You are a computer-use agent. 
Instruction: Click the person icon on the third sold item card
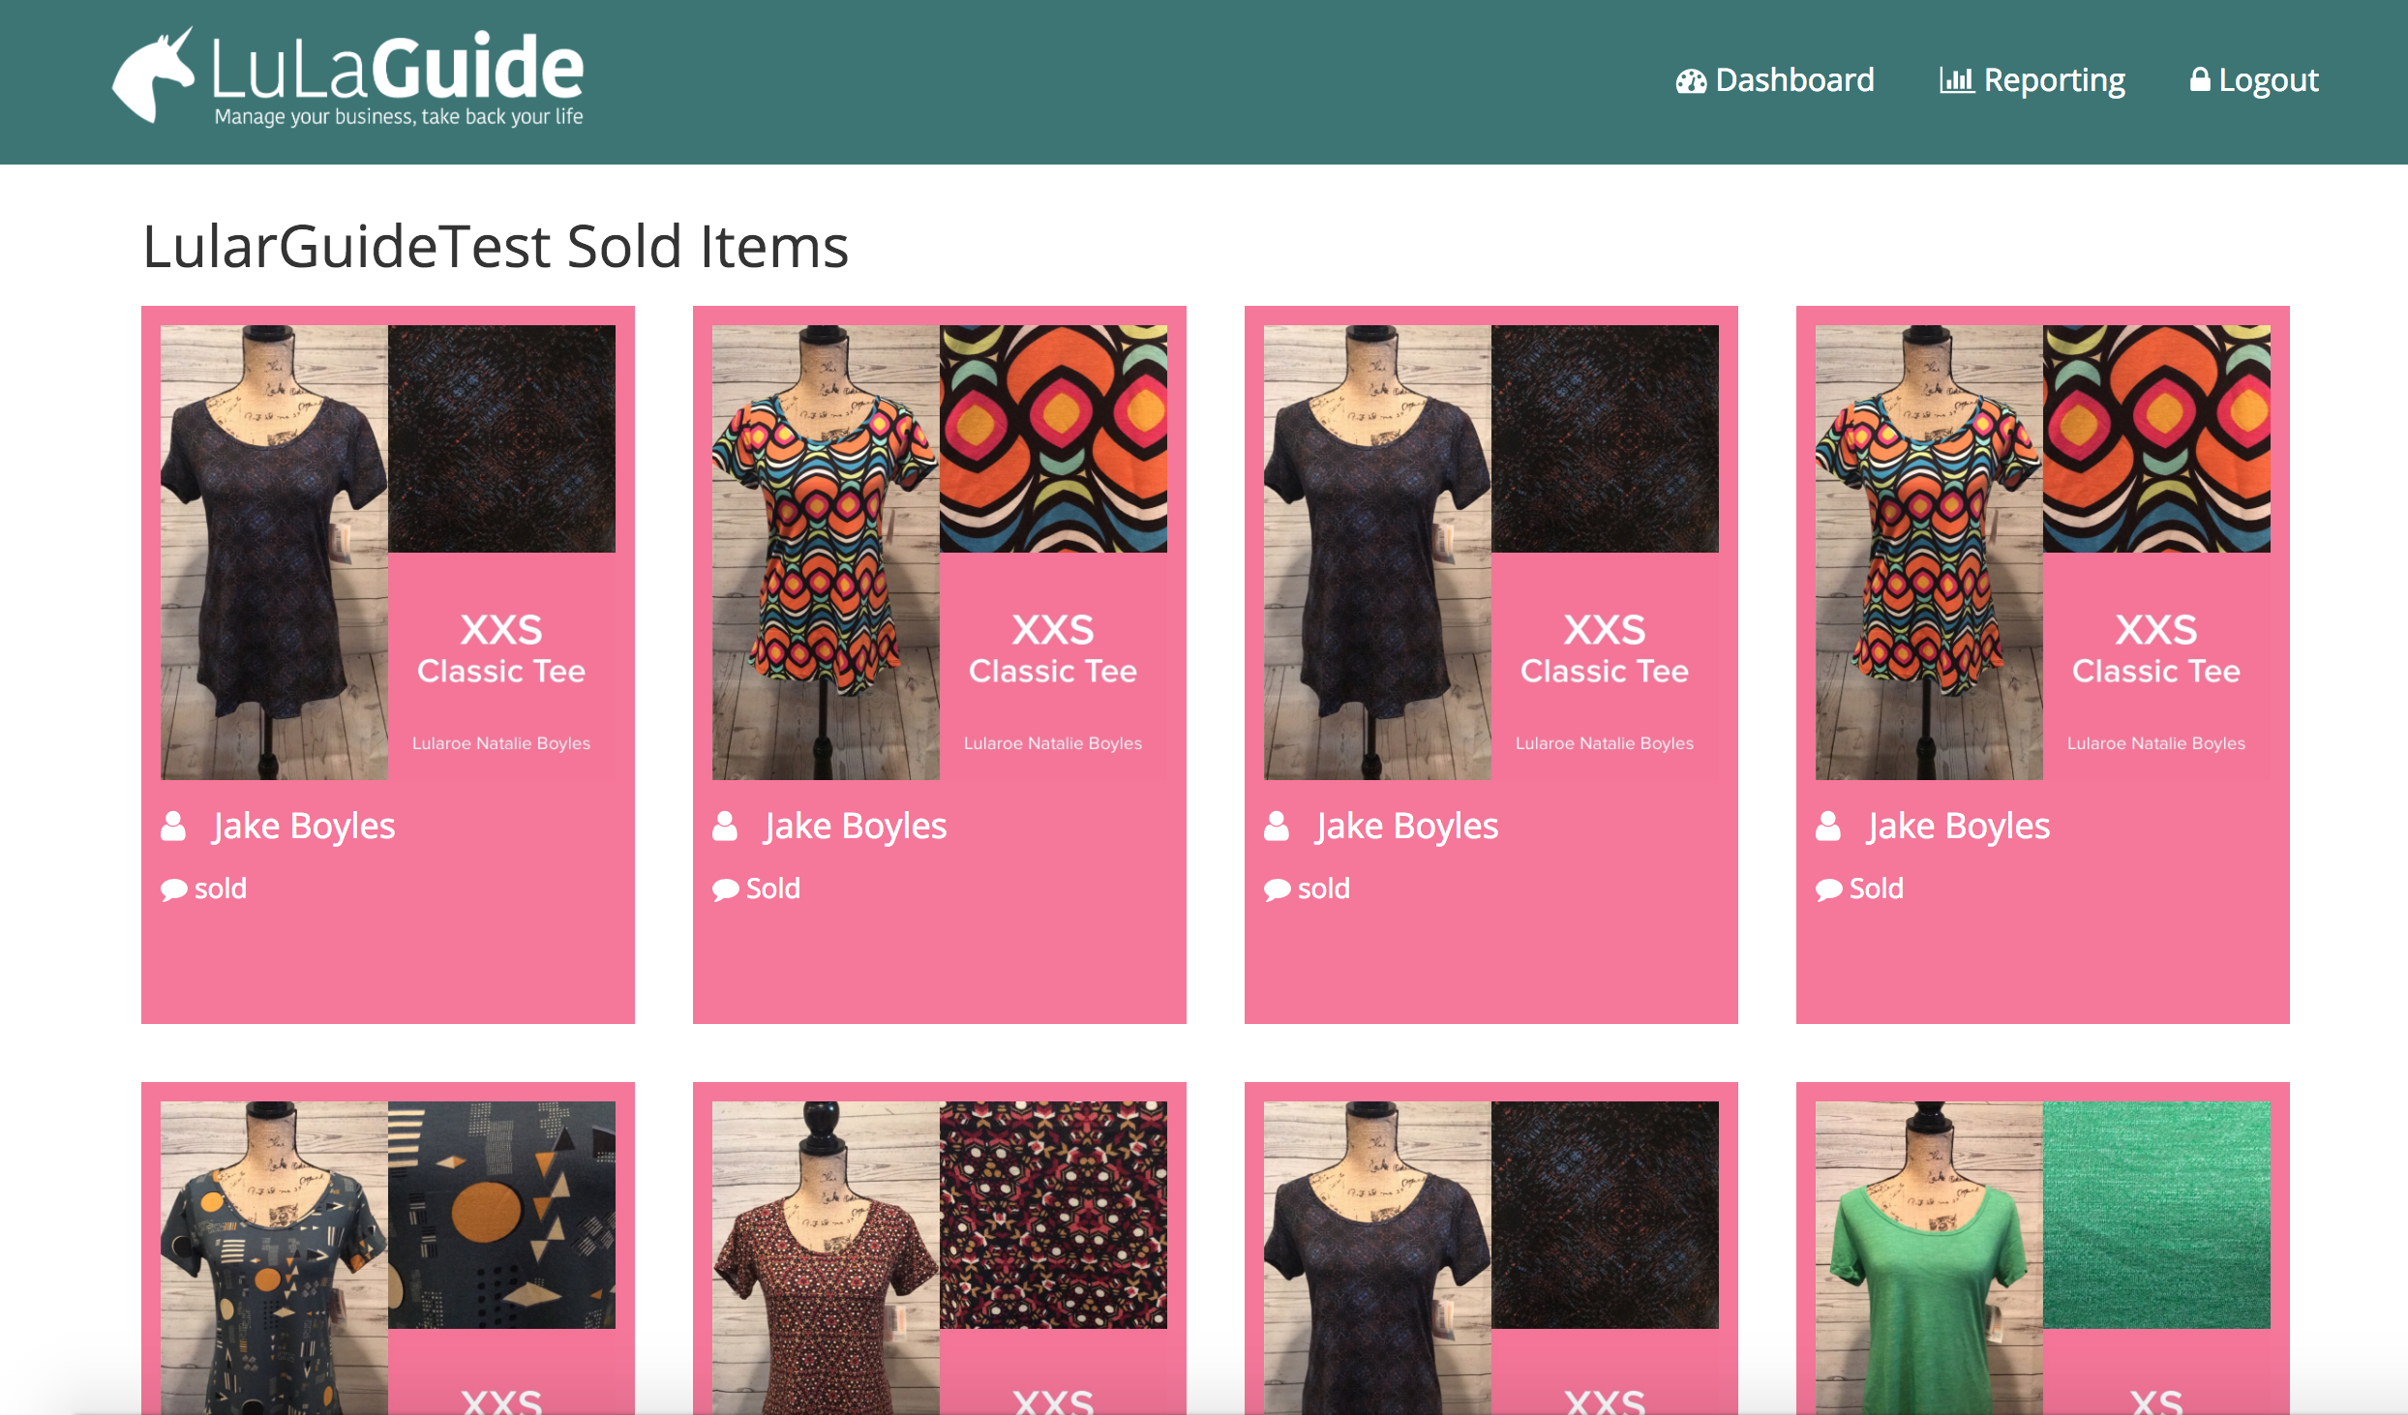tap(1277, 825)
